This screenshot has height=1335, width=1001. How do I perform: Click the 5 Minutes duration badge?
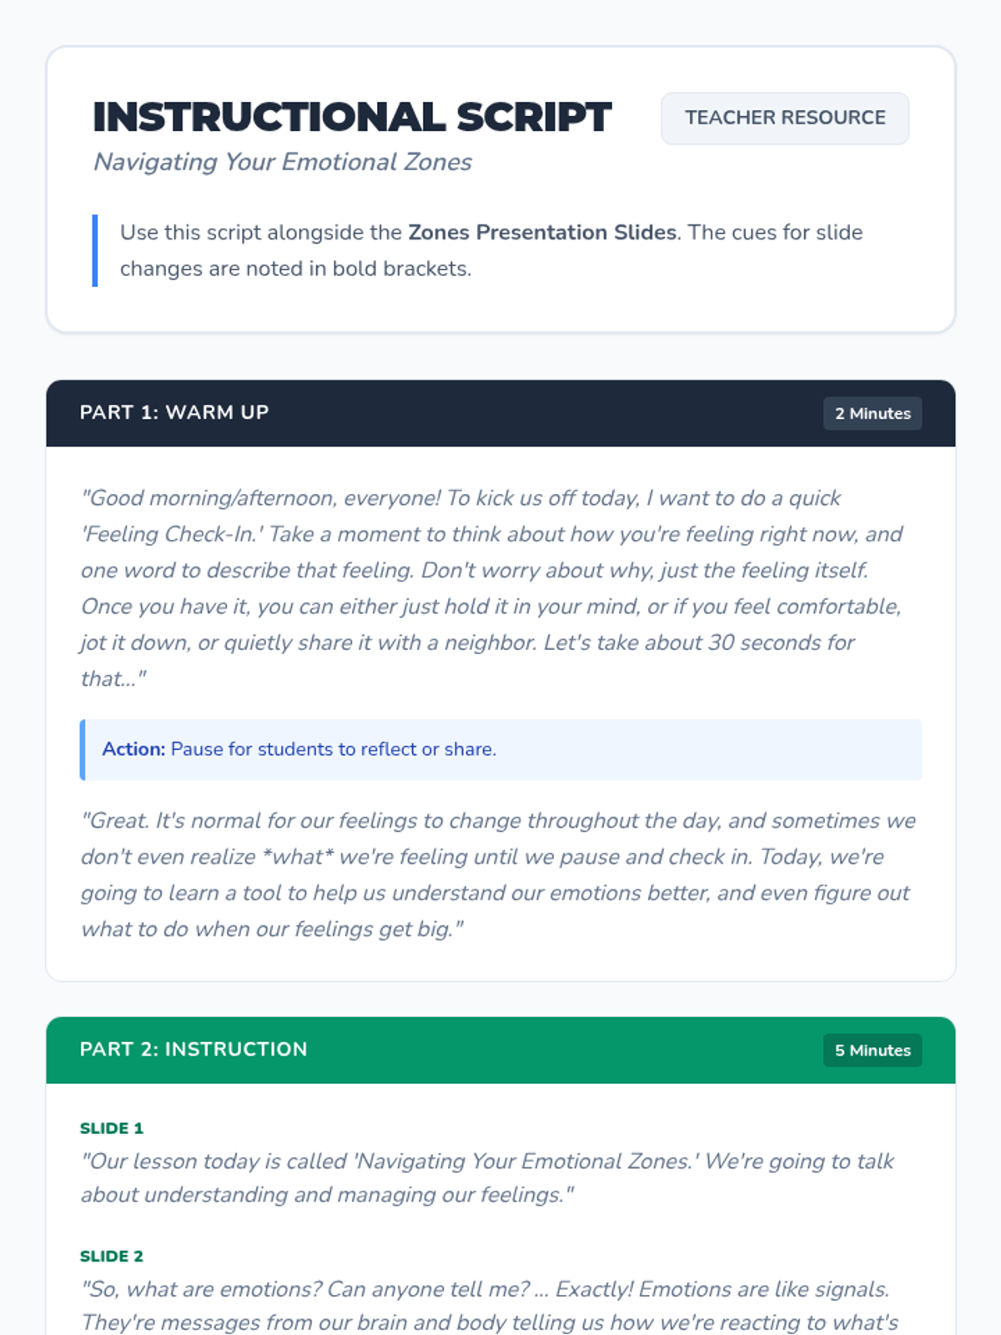[872, 1050]
